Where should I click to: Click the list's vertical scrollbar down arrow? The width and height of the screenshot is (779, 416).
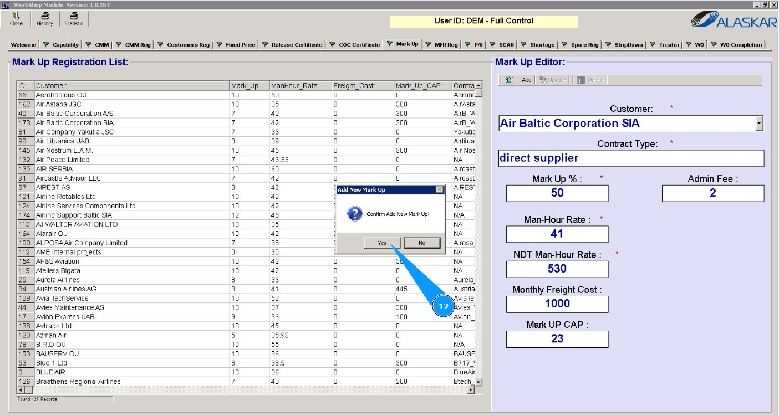click(x=478, y=382)
